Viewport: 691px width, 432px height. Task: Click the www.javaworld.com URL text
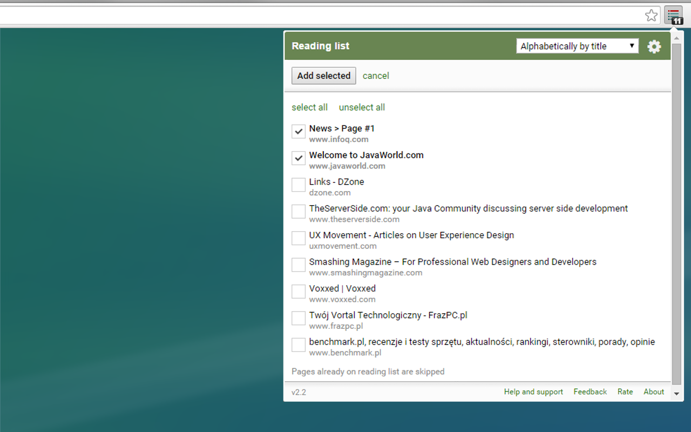coord(347,166)
